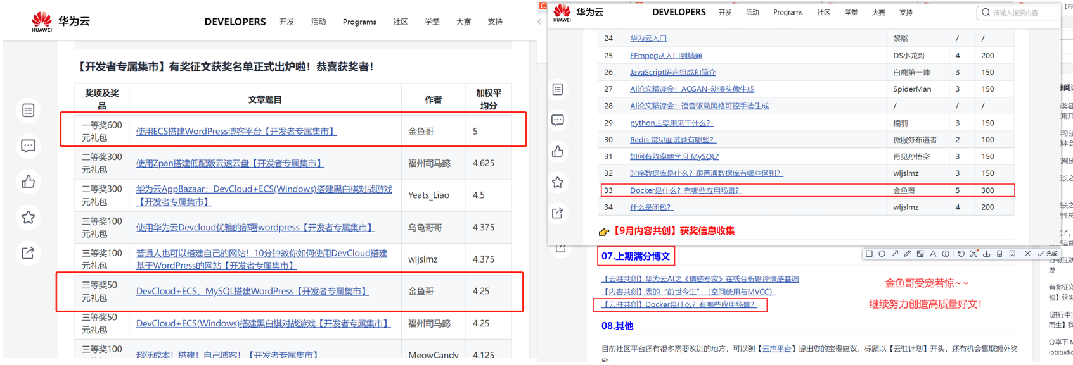Open 支持 menu in award-list page header

coord(495,22)
